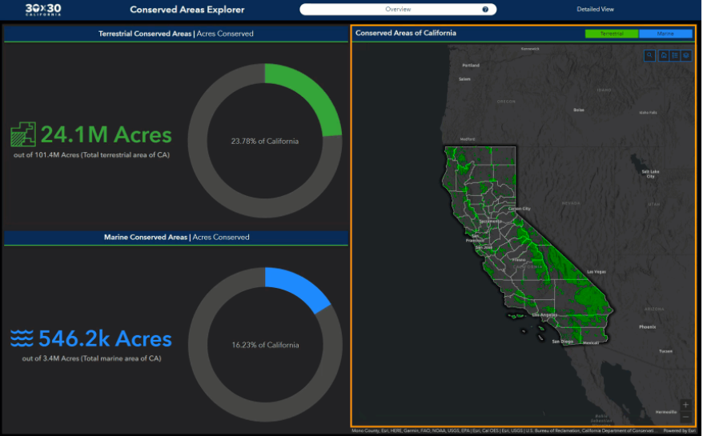The height and width of the screenshot is (436, 703).
Task: Switch to the Overview tab
Action: point(398,10)
